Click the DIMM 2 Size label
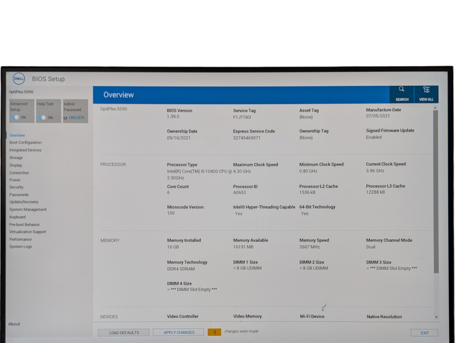This screenshot has width=455, height=343. (x=312, y=262)
